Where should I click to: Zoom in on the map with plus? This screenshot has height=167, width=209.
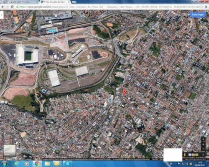[203, 144]
